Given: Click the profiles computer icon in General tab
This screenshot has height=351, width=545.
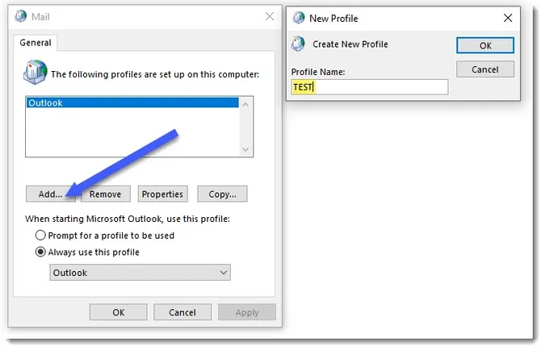Looking at the screenshot, I should point(36,73).
